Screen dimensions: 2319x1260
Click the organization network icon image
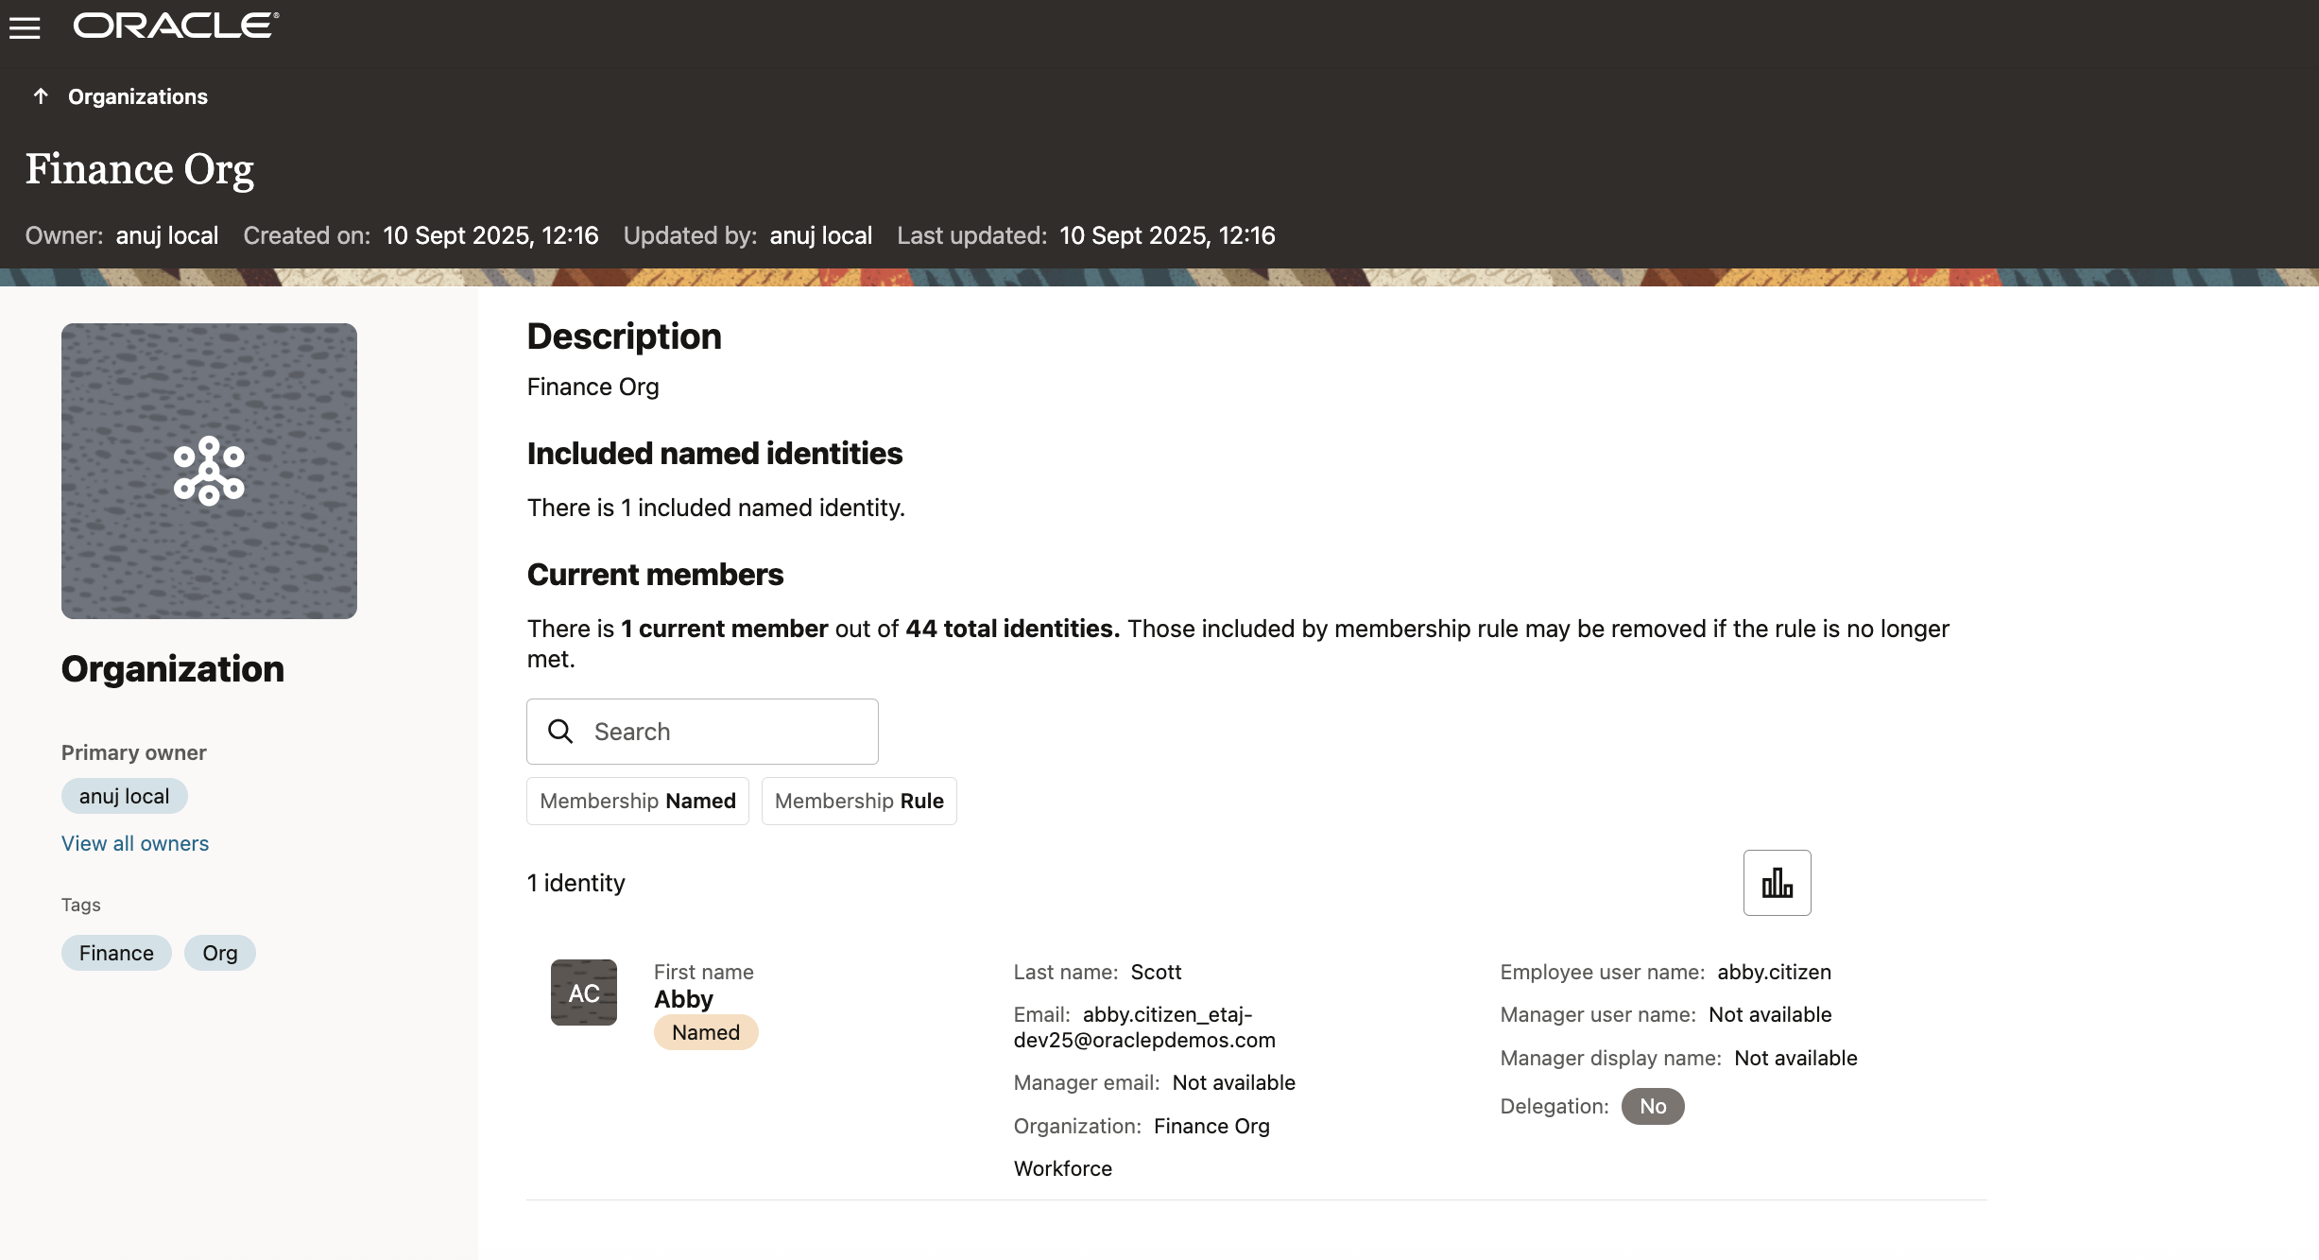(x=209, y=471)
